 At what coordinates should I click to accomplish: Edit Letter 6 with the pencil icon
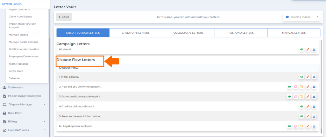pyautogui.click(x=308, y=49)
